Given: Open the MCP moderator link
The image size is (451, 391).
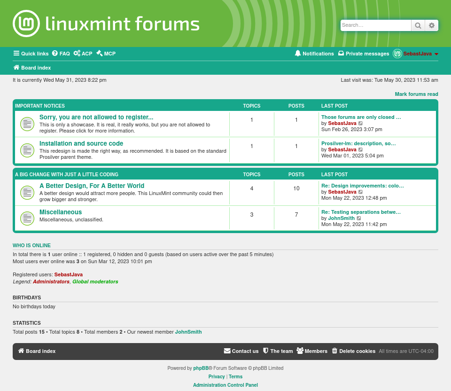Looking at the screenshot, I should click(106, 54).
